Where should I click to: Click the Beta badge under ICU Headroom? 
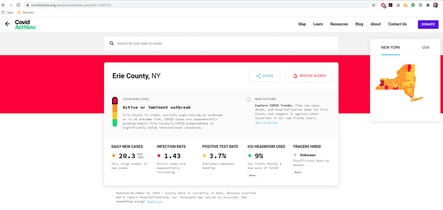tap(252, 175)
